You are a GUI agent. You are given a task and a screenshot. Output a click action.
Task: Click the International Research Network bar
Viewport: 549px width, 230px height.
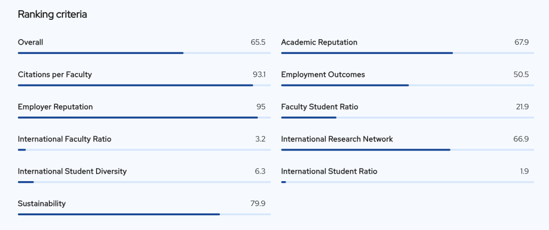point(407,150)
